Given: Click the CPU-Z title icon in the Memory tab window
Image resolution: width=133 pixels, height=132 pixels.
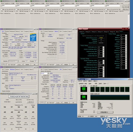Looking at the screenshot, I should (40, 29).
